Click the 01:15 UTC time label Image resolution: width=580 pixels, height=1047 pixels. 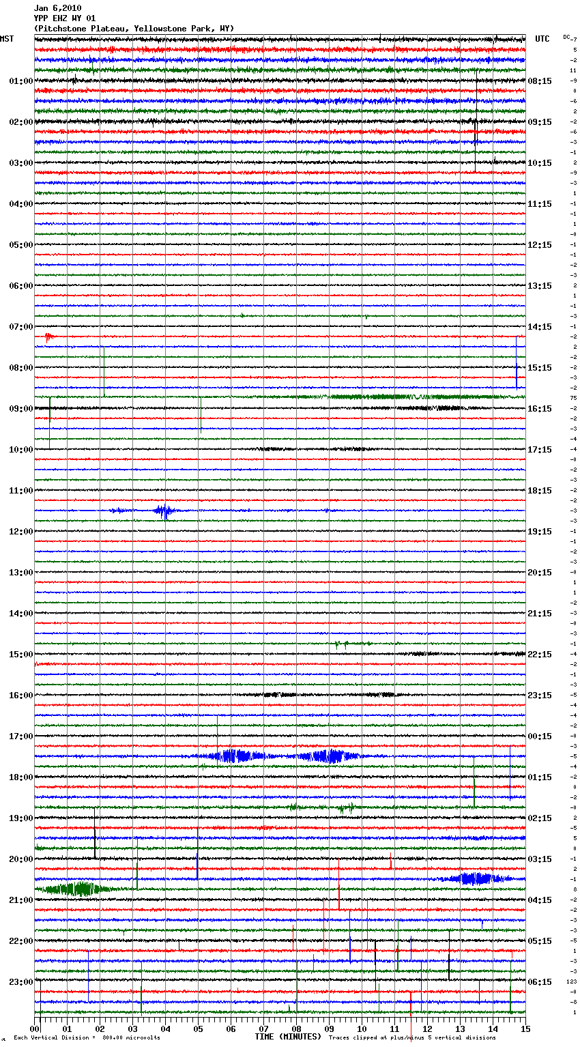[540, 777]
